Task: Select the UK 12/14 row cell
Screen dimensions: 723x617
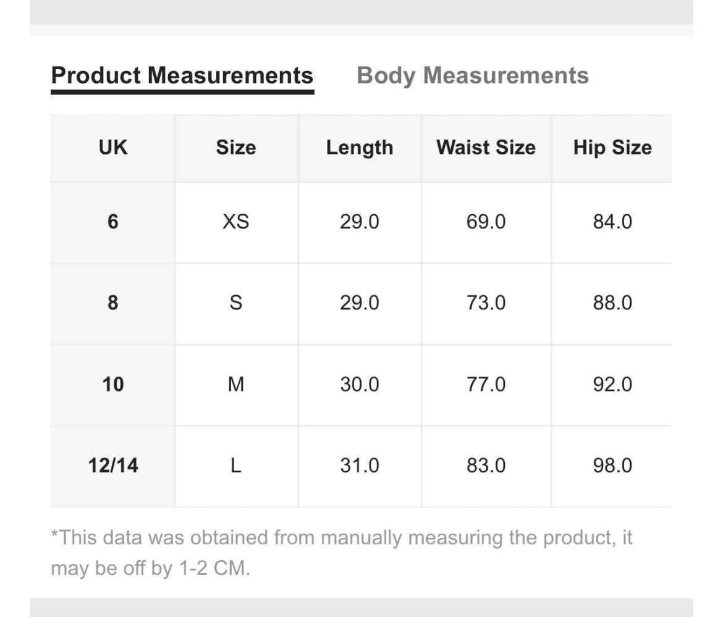Action: 113,466
